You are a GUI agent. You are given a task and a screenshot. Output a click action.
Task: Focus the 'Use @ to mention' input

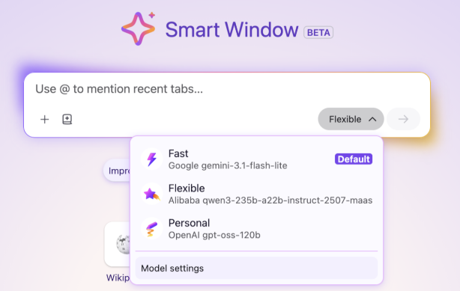click(x=227, y=89)
